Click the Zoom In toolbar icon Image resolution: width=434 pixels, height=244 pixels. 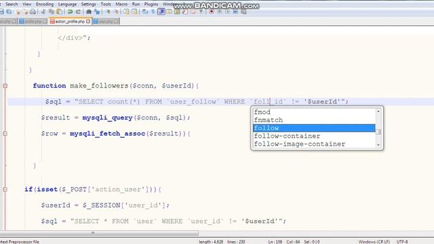point(108,12)
